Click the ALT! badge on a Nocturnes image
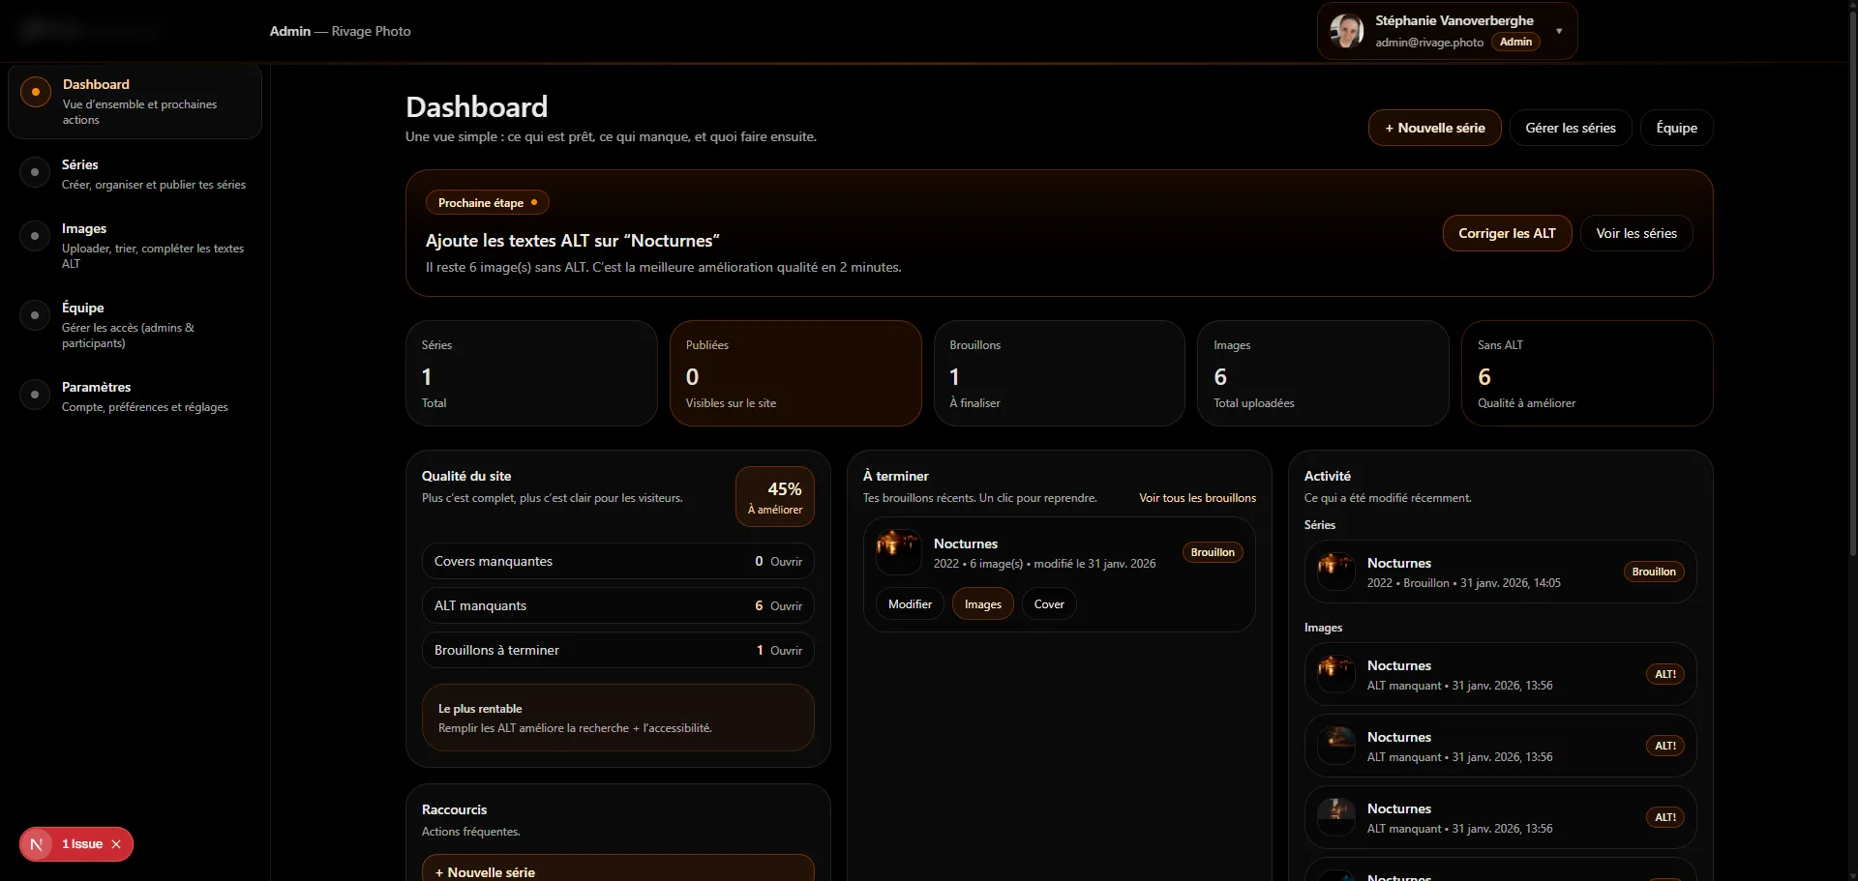1858x881 pixels. pyautogui.click(x=1664, y=674)
